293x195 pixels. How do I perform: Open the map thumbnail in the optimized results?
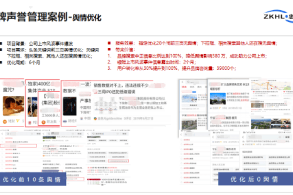pyautogui.click(x=271, y=85)
